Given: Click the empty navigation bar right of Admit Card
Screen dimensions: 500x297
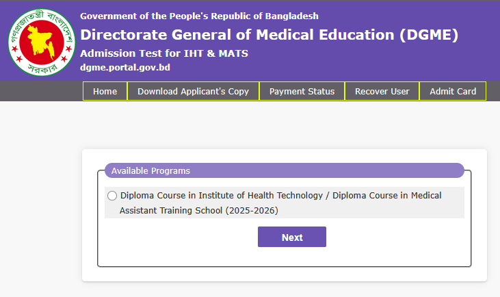Looking at the screenshot, I should point(492,91).
